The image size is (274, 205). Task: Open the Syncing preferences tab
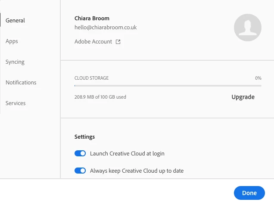[x=15, y=62]
